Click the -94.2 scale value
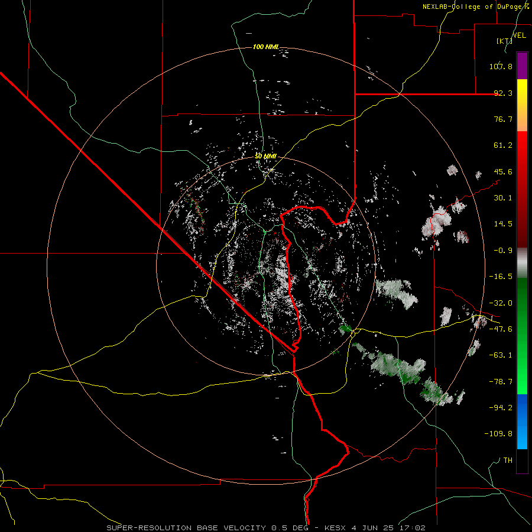The height and width of the screenshot is (532, 532). tap(501, 407)
